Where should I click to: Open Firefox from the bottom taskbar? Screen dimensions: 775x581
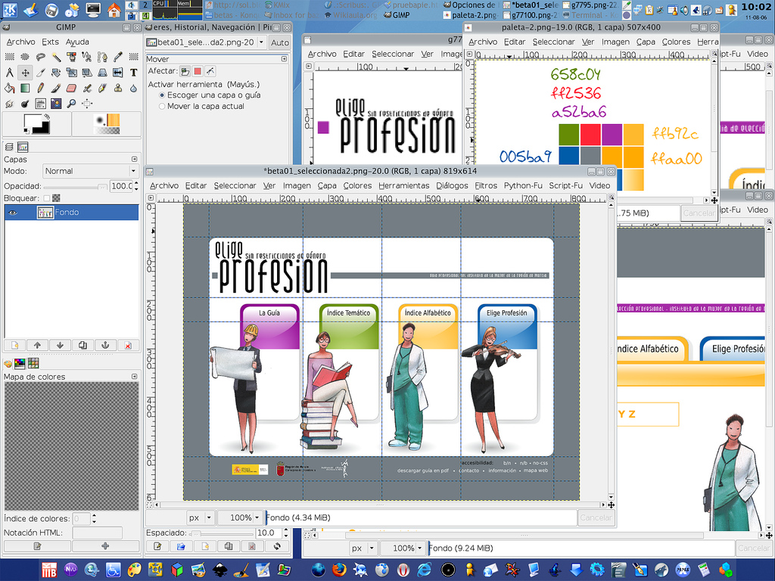click(339, 570)
